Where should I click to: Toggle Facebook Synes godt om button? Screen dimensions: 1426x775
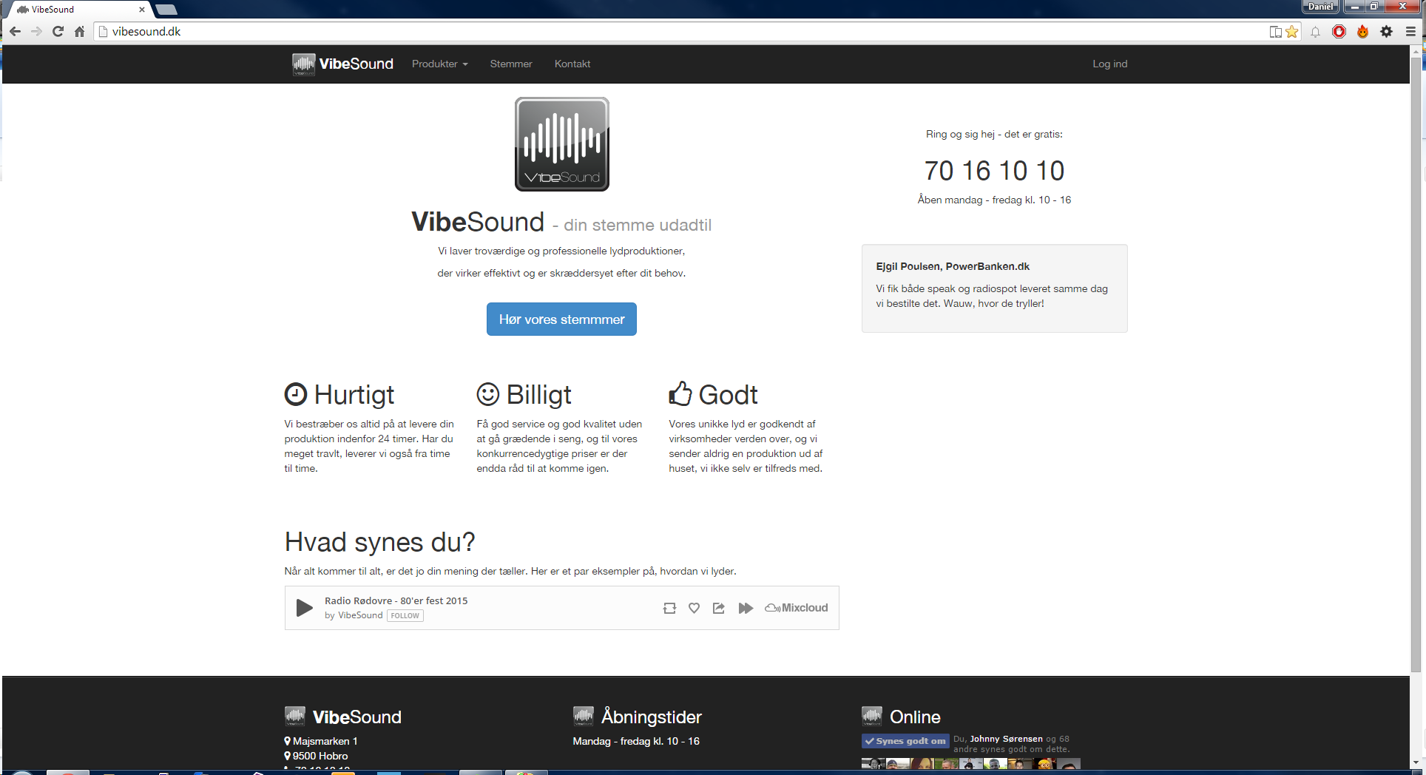tap(905, 741)
